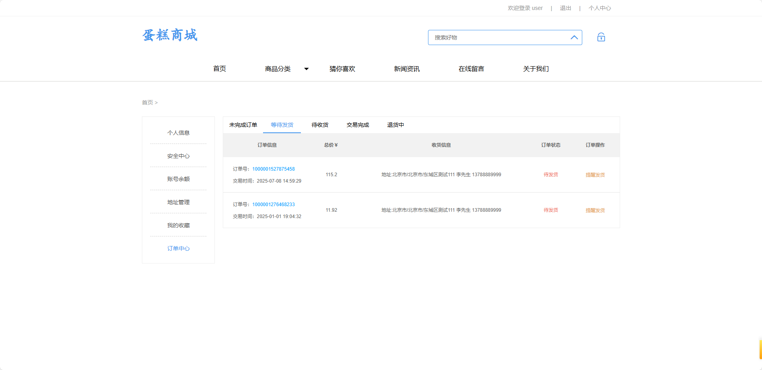Click 提醒发货 on the first order
762x370 pixels.
pos(595,174)
